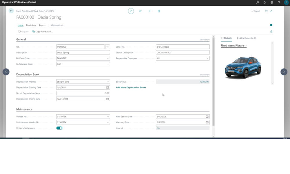290x174 pixels.
Task: Open the Maintenance Vendor No. dropdown
Action: [108, 122]
